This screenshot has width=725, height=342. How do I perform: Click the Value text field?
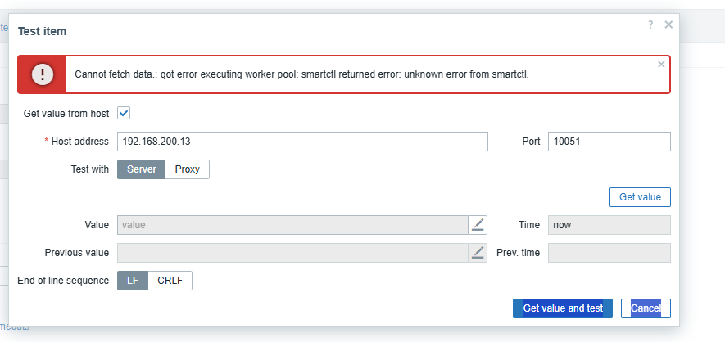pyautogui.click(x=292, y=225)
